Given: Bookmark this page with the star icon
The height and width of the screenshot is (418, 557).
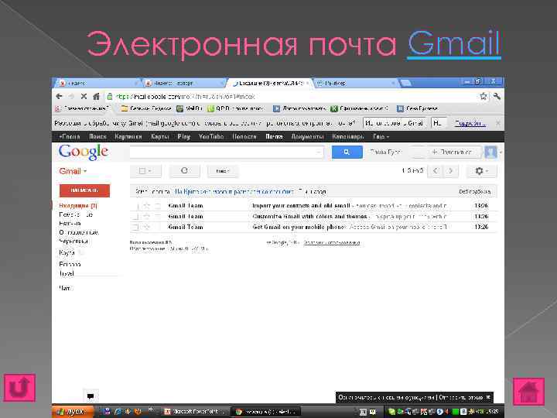Looking at the screenshot, I should (x=483, y=96).
